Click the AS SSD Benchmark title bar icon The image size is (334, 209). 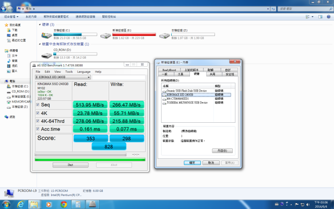tap(34, 65)
